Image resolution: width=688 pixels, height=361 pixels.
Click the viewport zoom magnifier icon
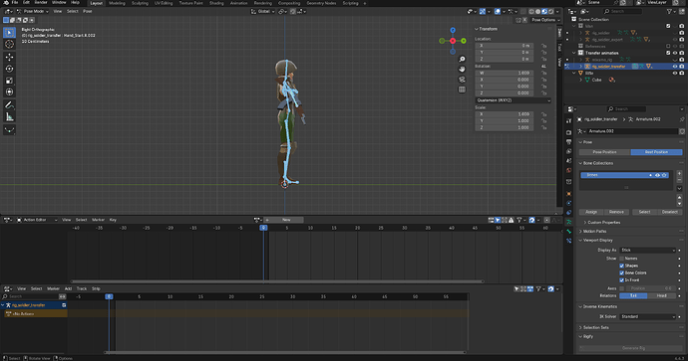[x=462, y=59]
